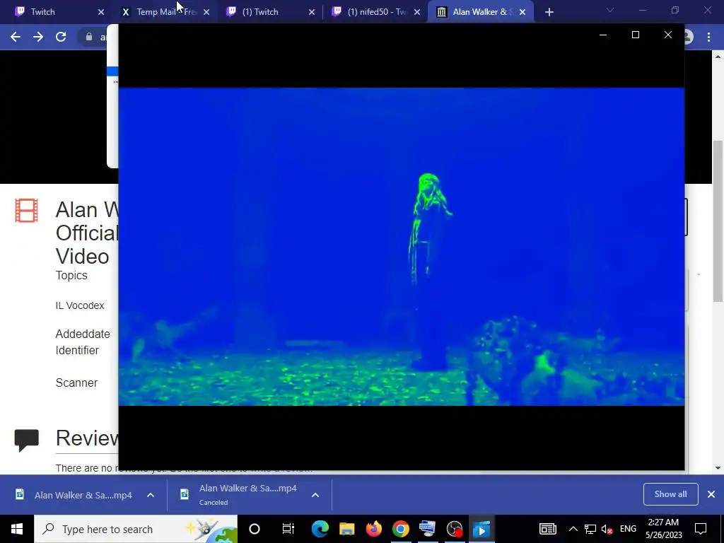Expand options for canceled mp4 download

coord(315,495)
